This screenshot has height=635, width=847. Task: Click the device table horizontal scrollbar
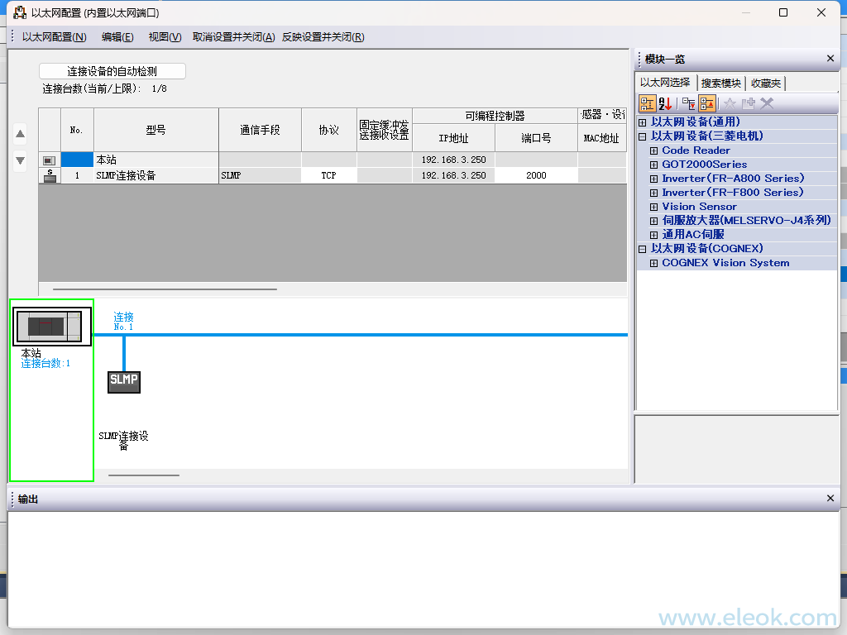click(165, 289)
